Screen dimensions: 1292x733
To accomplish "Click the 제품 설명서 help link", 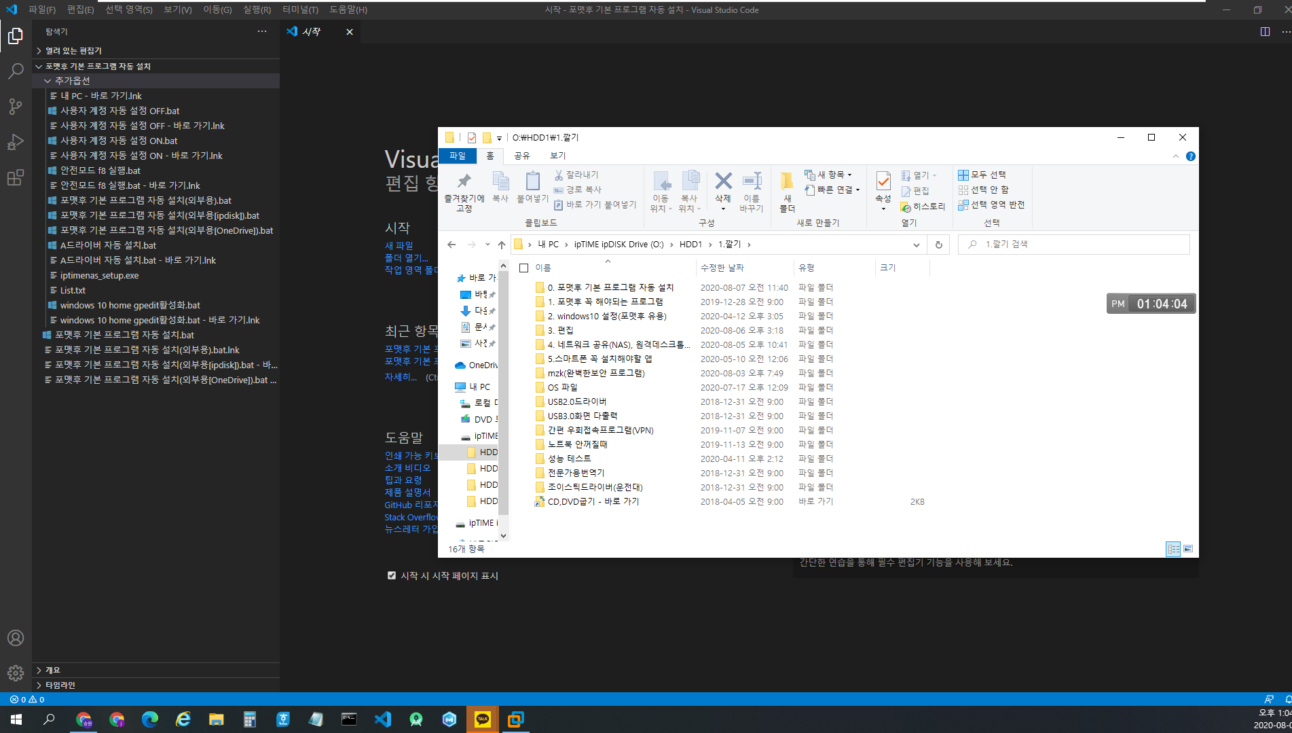I will [407, 492].
